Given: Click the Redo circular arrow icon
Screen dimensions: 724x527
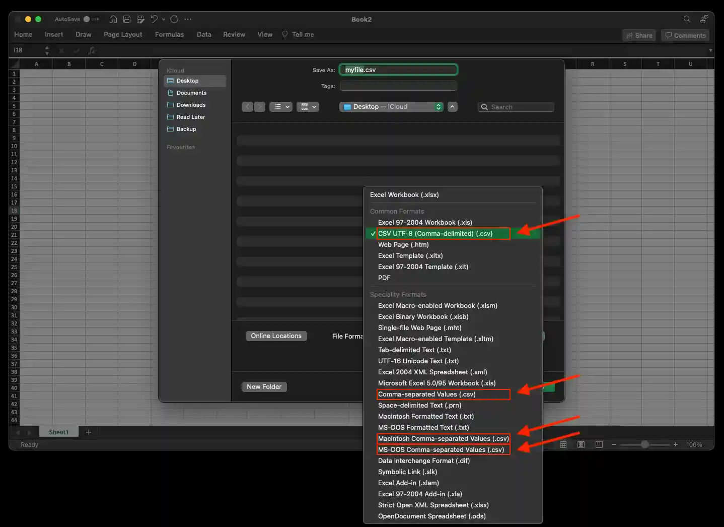Looking at the screenshot, I should (174, 19).
